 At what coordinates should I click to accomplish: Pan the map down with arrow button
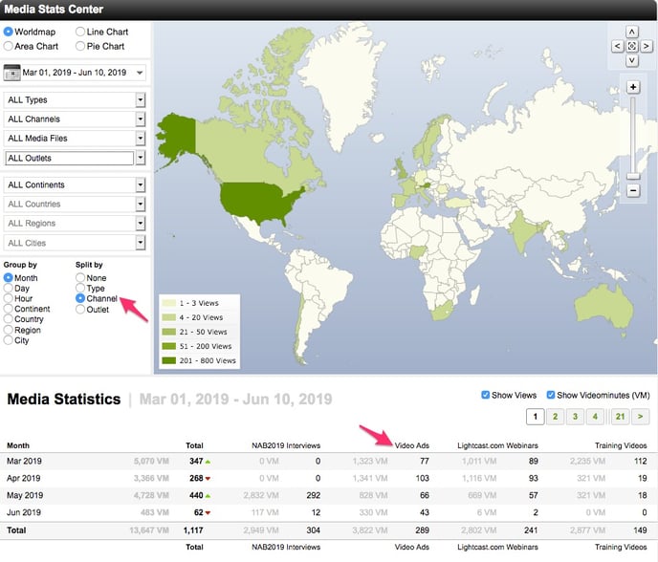tap(630, 60)
